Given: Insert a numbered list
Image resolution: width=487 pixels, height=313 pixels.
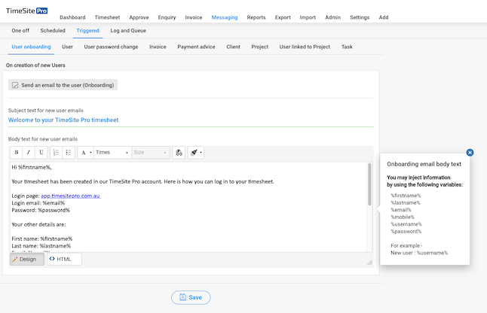Looking at the screenshot, I should point(56,153).
